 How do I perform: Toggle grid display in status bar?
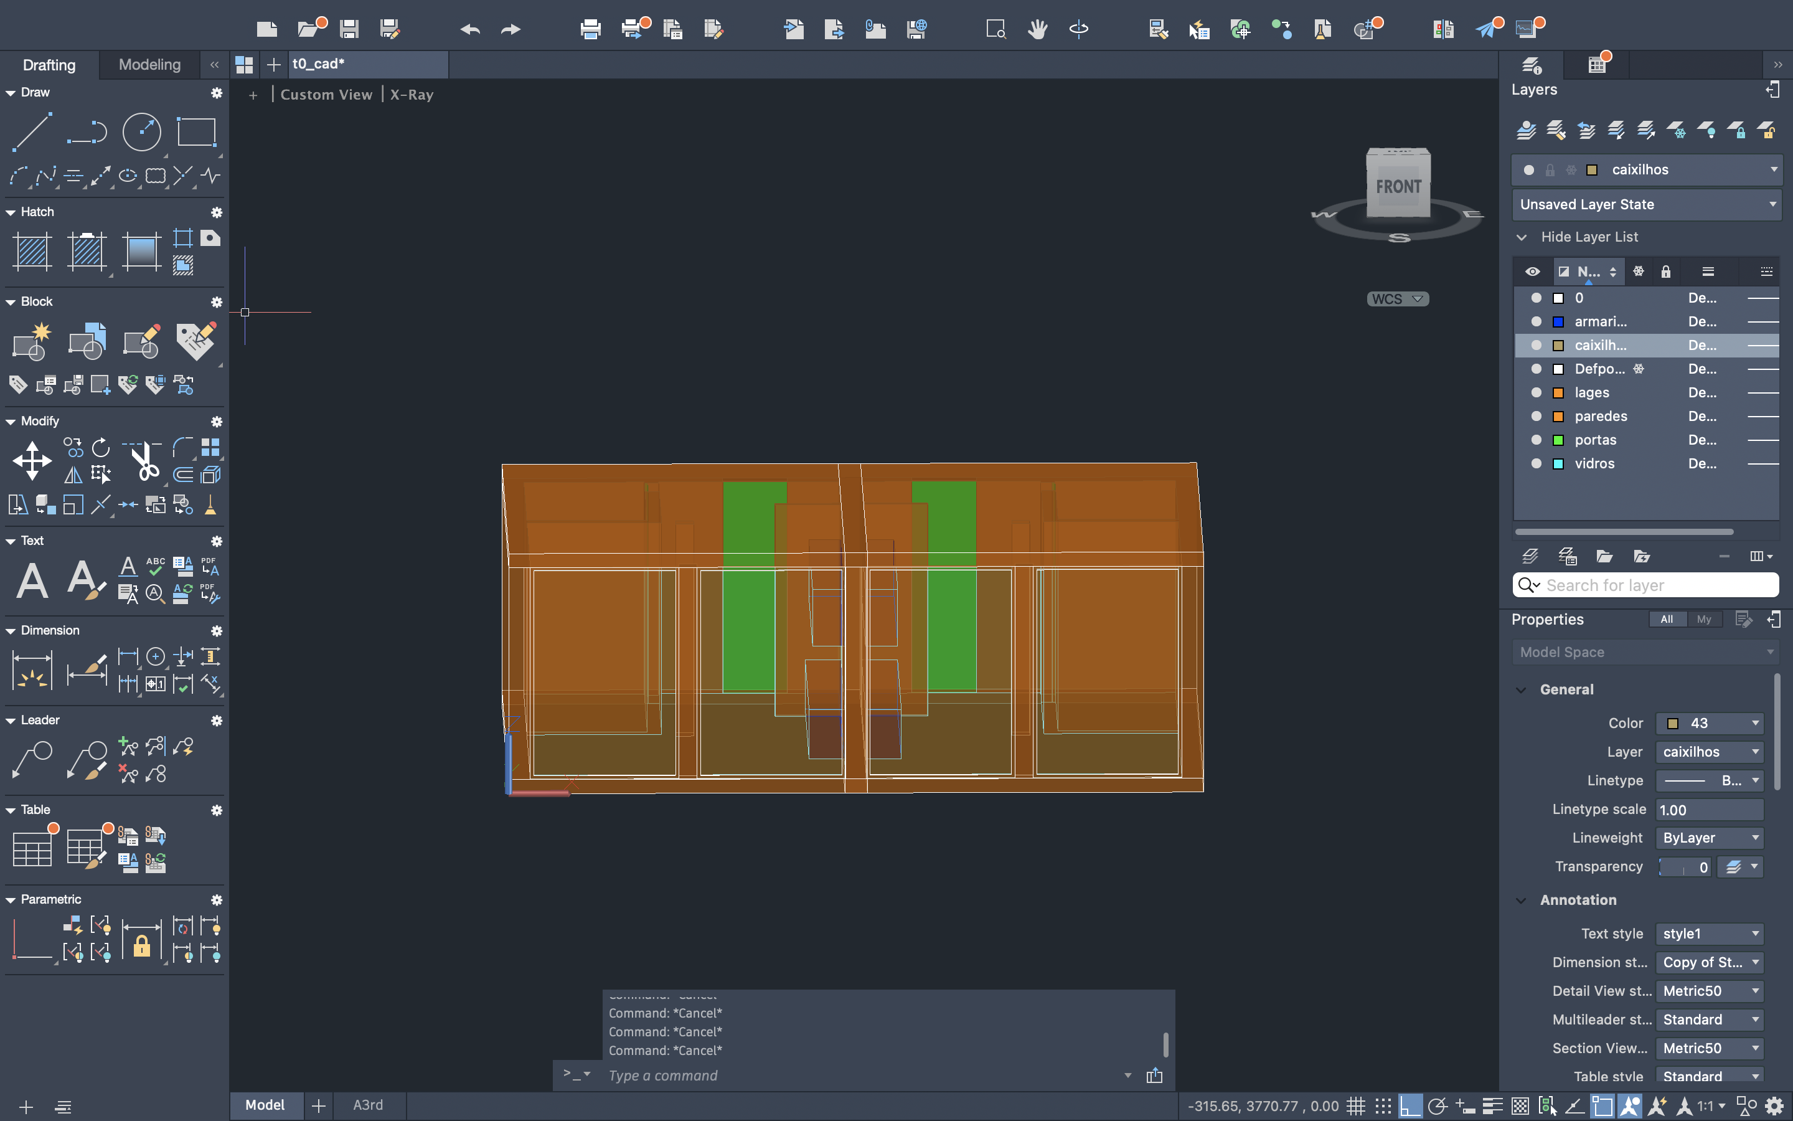[x=1355, y=1106]
